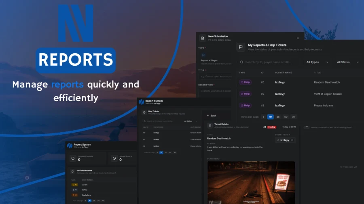364x204 pixels.
Task: Click the rank #2 badge for IzzTeyy on leaderboard
Action: click(75, 190)
